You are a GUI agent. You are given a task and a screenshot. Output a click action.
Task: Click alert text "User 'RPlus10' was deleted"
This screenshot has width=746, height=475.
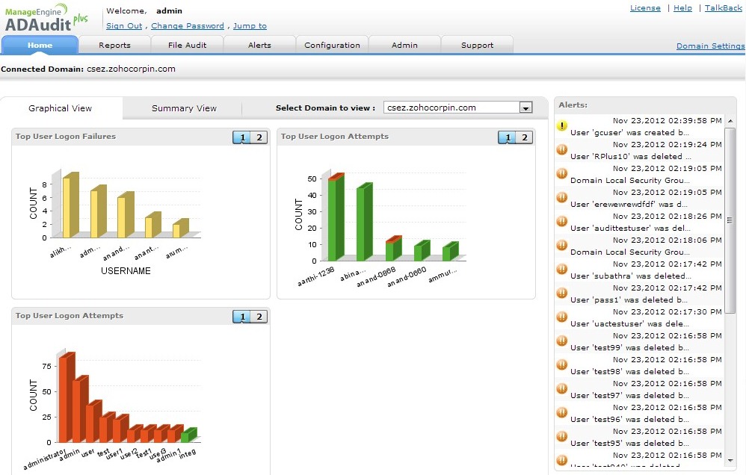pyautogui.click(x=630, y=156)
